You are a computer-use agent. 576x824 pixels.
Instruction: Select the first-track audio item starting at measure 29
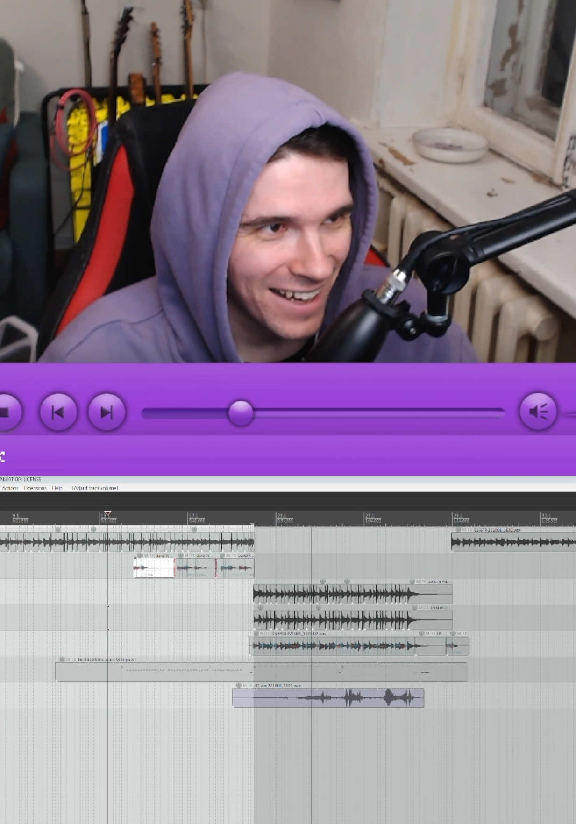(513, 541)
